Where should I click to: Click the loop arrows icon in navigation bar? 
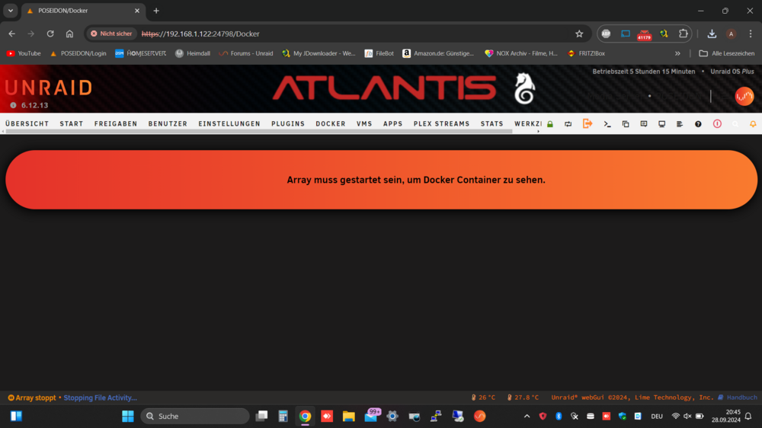coord(568,124)
